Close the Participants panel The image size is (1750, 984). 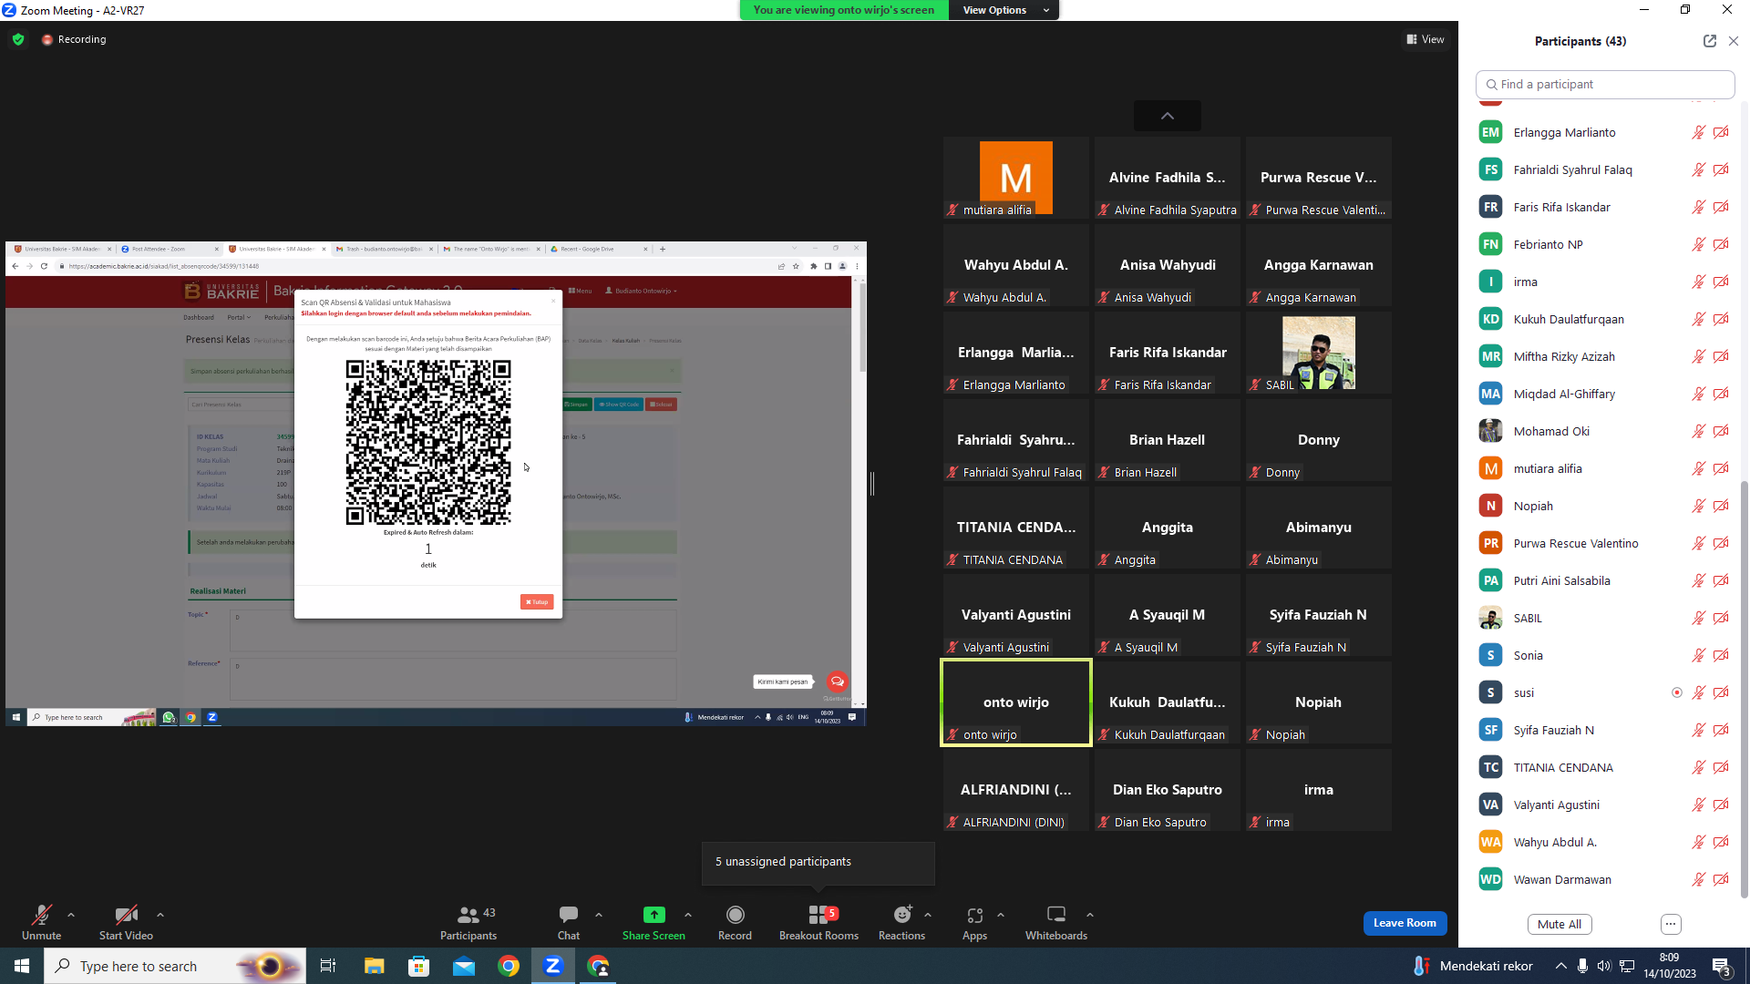coord(1734,41)
